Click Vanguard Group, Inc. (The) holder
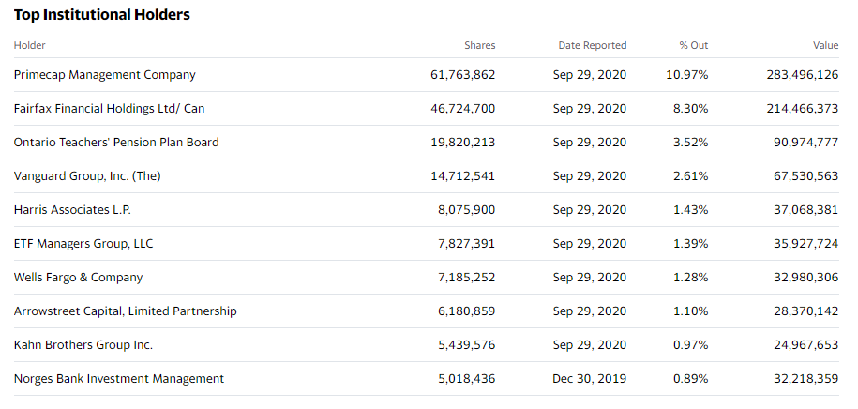 coord(87,176)
